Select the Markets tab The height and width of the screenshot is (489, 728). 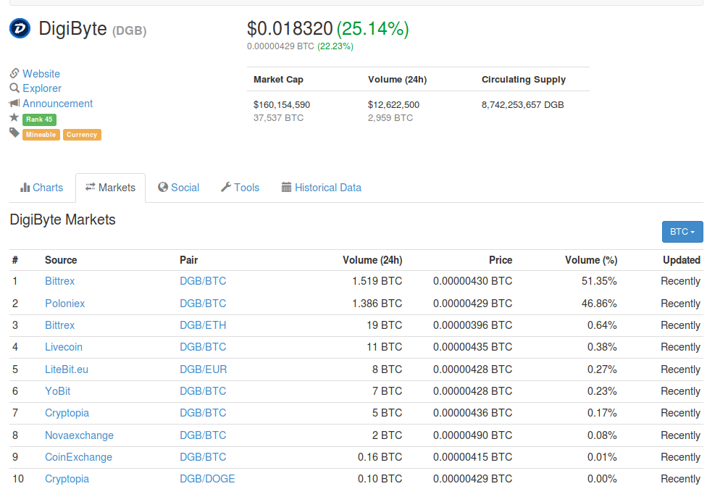click(x=111, y=188)
